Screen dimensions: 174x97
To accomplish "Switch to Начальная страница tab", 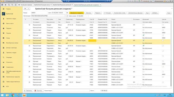I will tap(25, 5).
